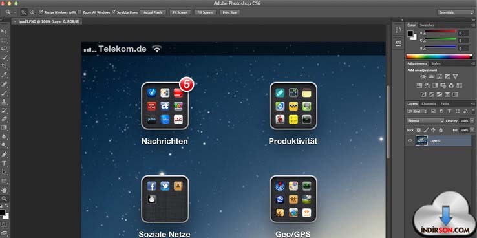Screen dimensions: 477x238
Task: Add a Vibrance adjustment
Action: point(455,76)
